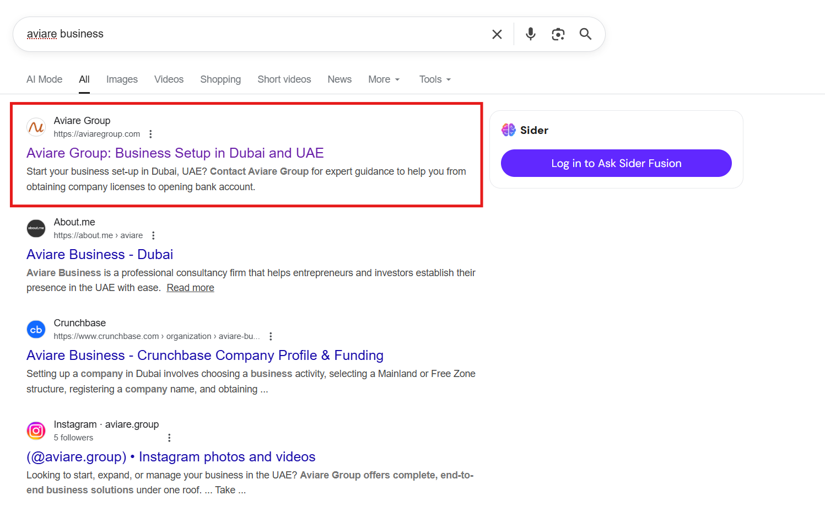Viewport: 825px width, 506px height.
Task: Click the Aviare Group site favicon
Action: point(36,127)
